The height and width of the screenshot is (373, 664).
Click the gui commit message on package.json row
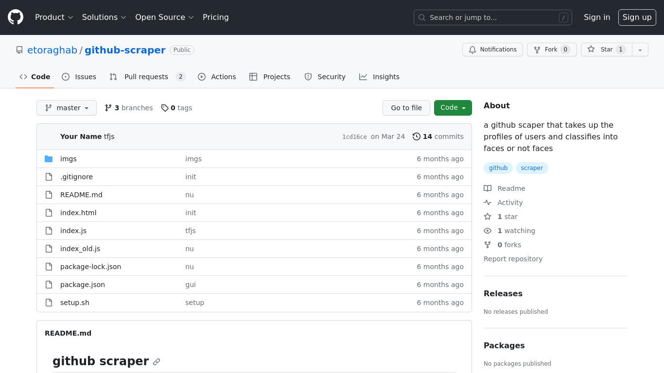[x=191, y=285]
